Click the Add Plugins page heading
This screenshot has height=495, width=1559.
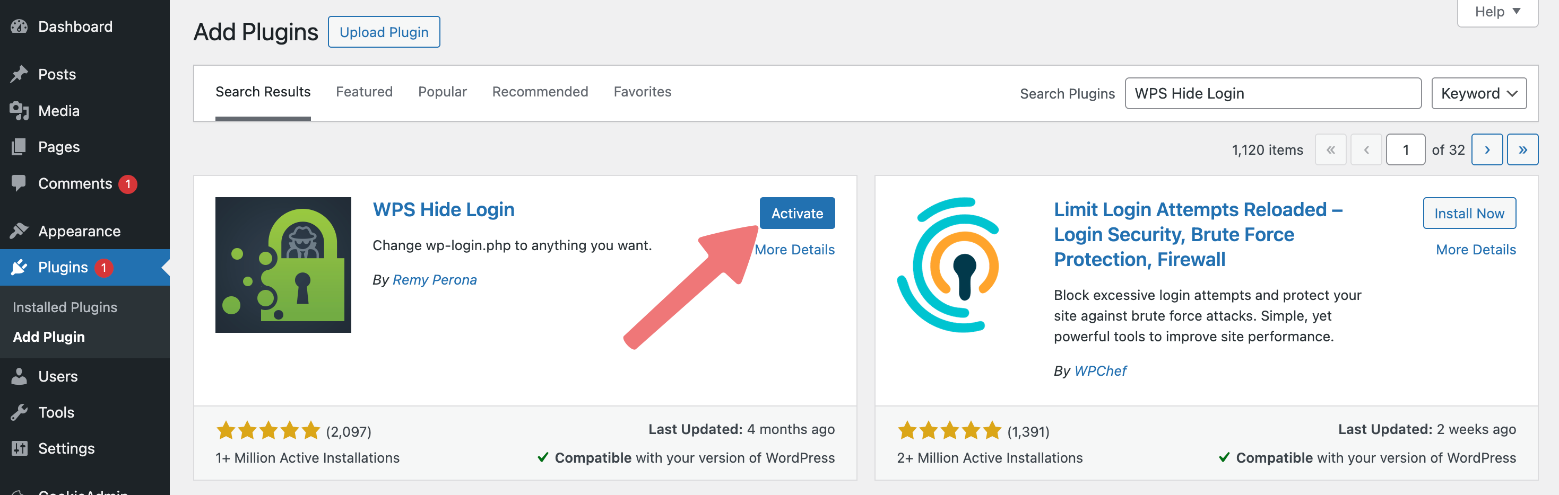[x=255, y=32]
